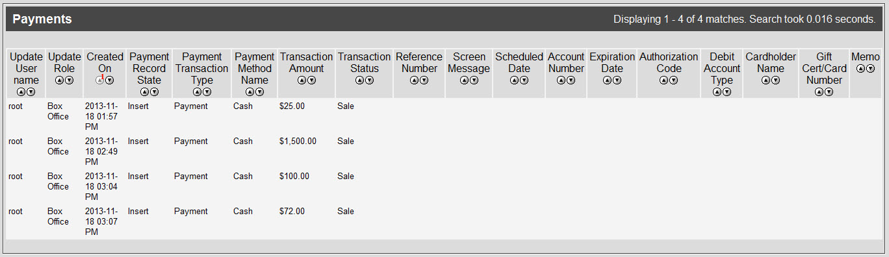Image resolution: width=889 pixels, height=257 pixels.
Task: Sort Screen Message column ascending
Action: [x=464, y=80]
